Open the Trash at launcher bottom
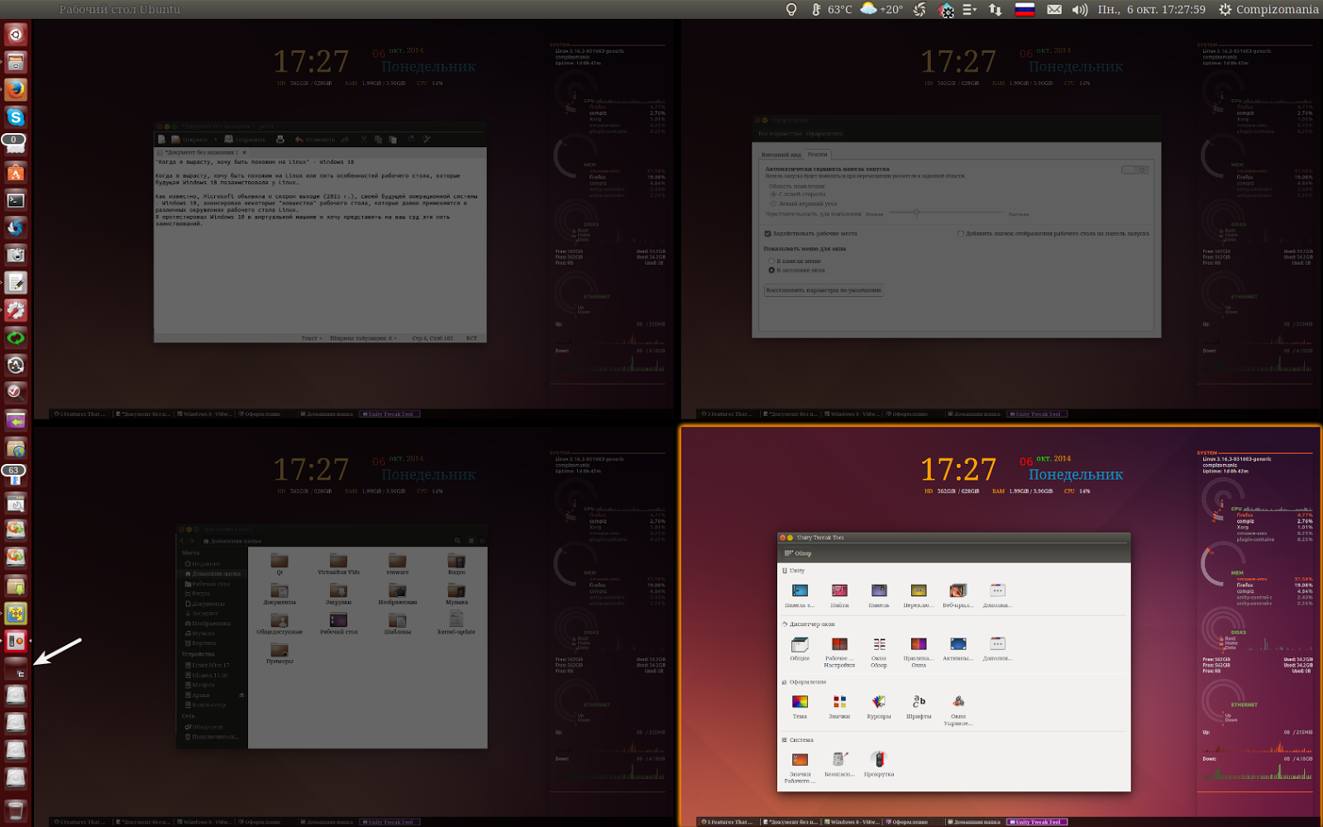 coord(16,810)
